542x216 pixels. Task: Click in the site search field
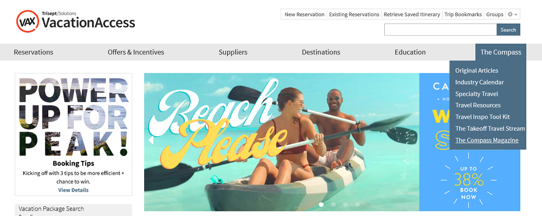tap(440, 30)
